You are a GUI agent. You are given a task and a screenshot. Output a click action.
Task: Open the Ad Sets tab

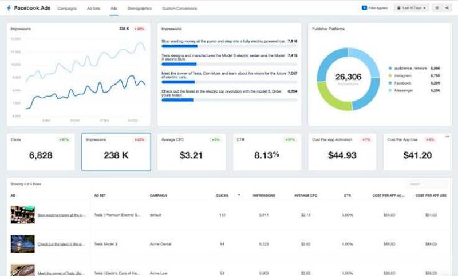click(93, 9)
